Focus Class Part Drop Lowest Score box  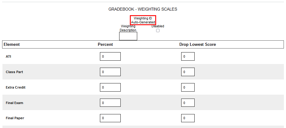click(188, 72)
